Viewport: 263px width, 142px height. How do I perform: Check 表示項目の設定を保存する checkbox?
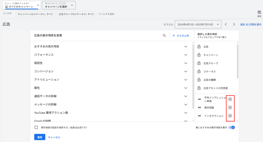point(36,128)
